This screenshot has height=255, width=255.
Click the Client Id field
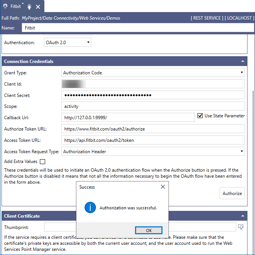153,84
